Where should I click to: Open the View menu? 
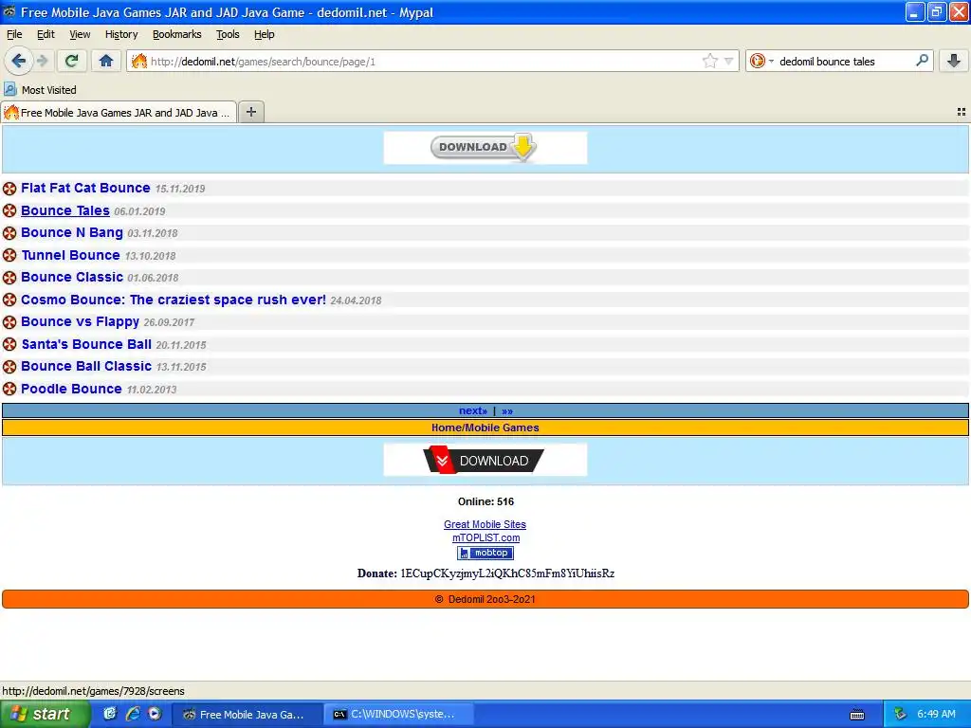[80, 34]
